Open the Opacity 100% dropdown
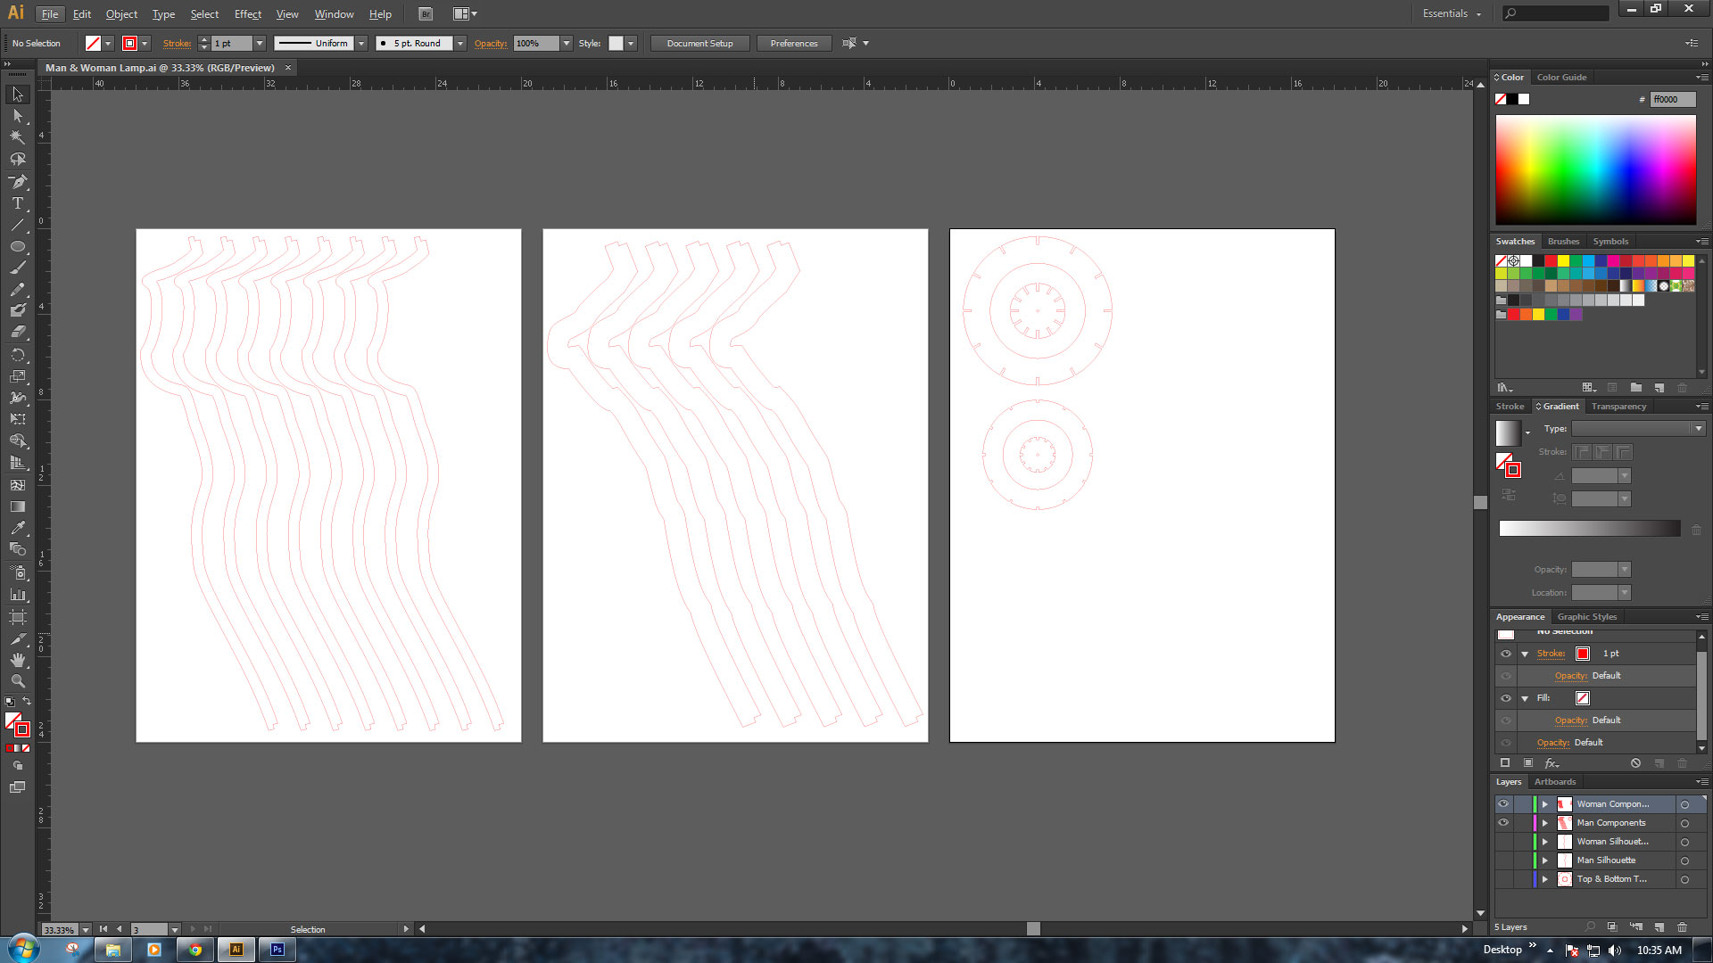 [566, 43]
